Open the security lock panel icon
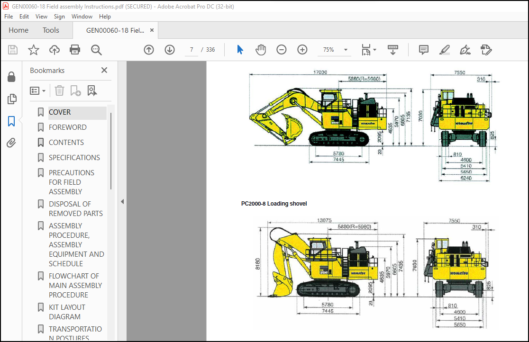Image resolution: width=529 pixels, height=342 pixels. (x=11, y=77)
